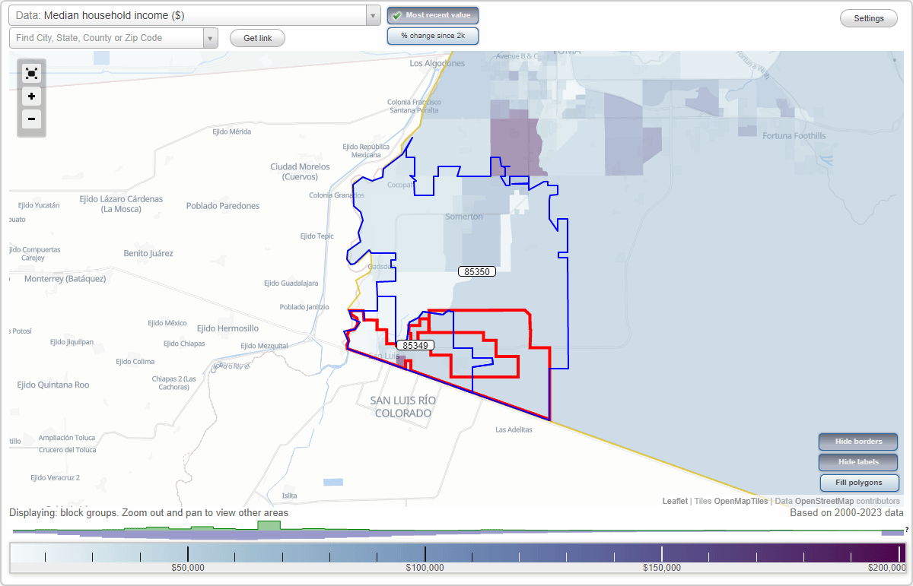Expand the location search dropdown arrow
This screenshot has width=913, height=586.
(211, 38)
